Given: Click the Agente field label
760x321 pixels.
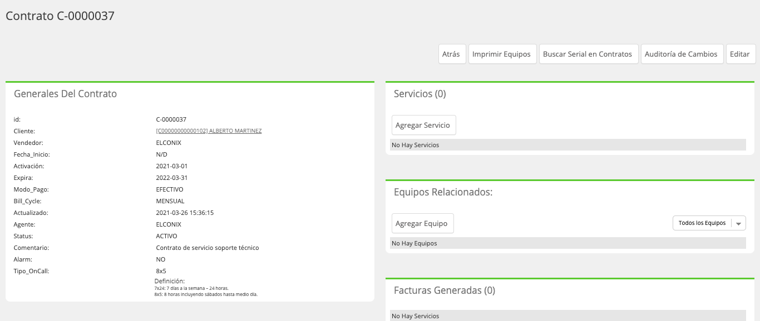Looking at the screenshot, I should (x=25, y=224).
